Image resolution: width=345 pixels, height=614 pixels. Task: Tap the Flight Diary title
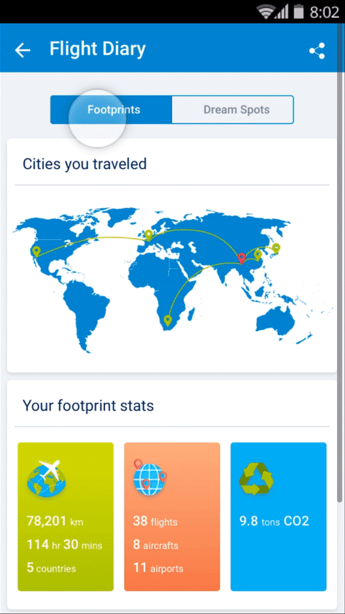98,50
